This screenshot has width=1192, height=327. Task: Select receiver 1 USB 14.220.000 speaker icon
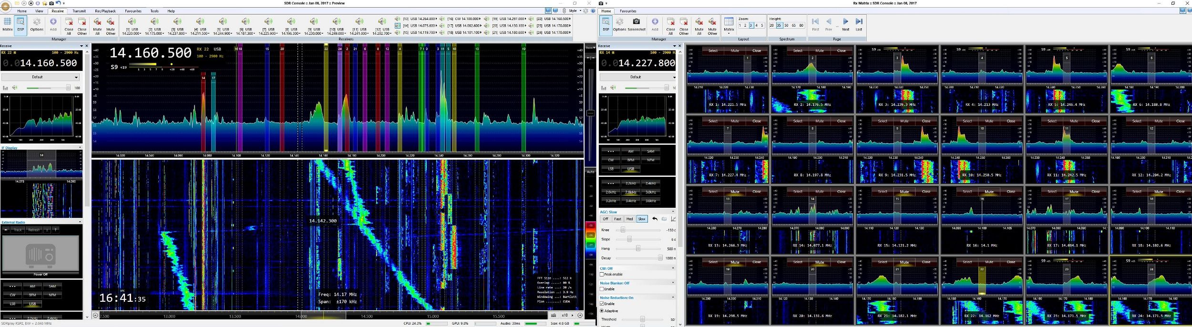tap(132, 22)
